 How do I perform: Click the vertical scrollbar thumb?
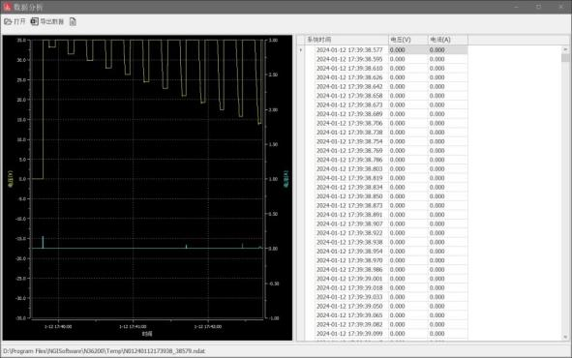pyautogui.click(x=565, y=58)
